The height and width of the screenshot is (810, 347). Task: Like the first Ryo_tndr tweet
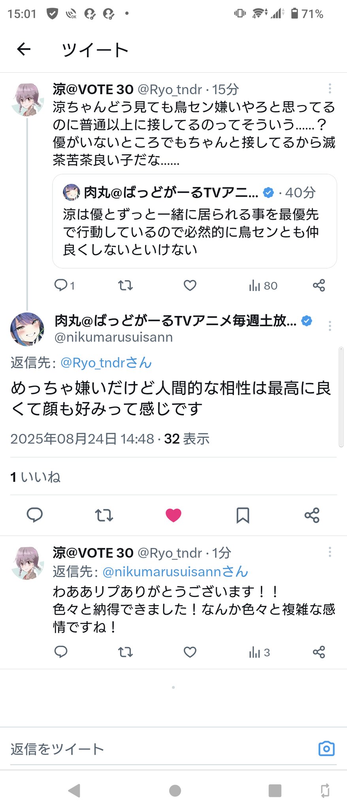pos(190,285)
